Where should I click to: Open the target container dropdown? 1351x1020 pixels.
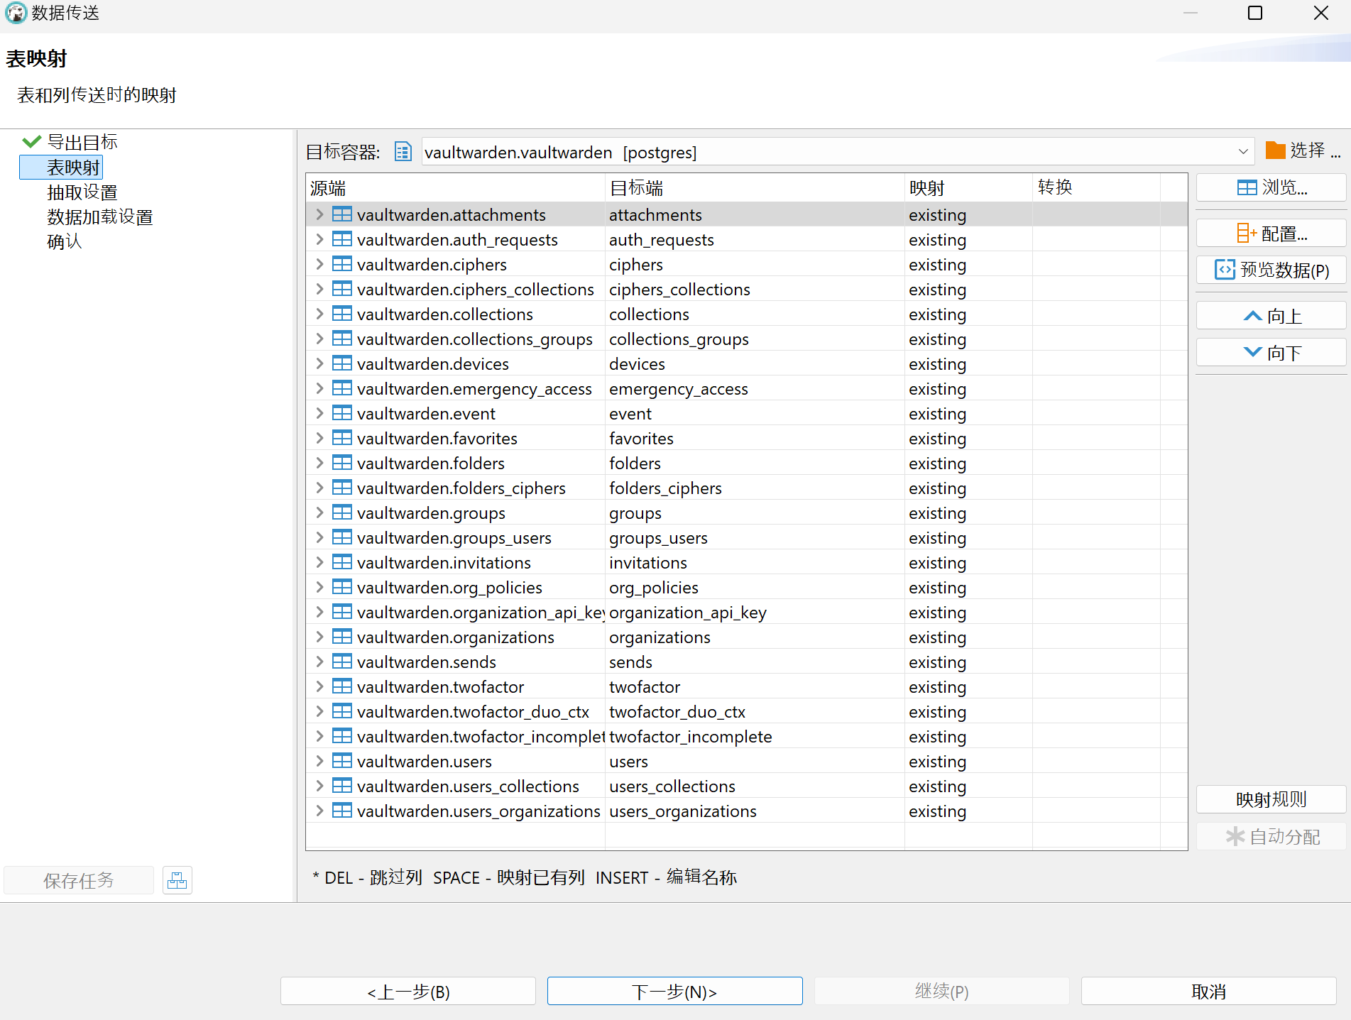coord(1242,152)
